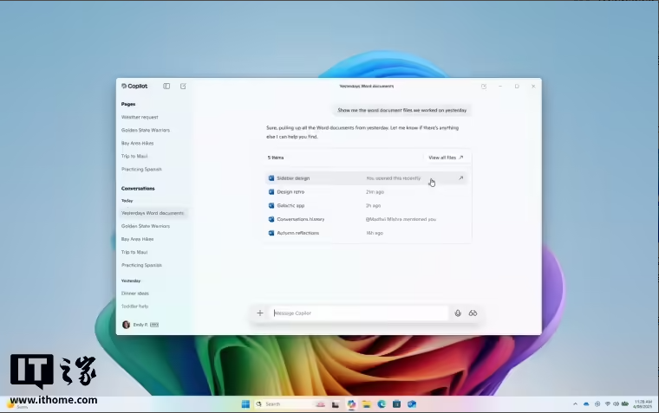Click the plus attachment icon

click(x=260, y=313)
